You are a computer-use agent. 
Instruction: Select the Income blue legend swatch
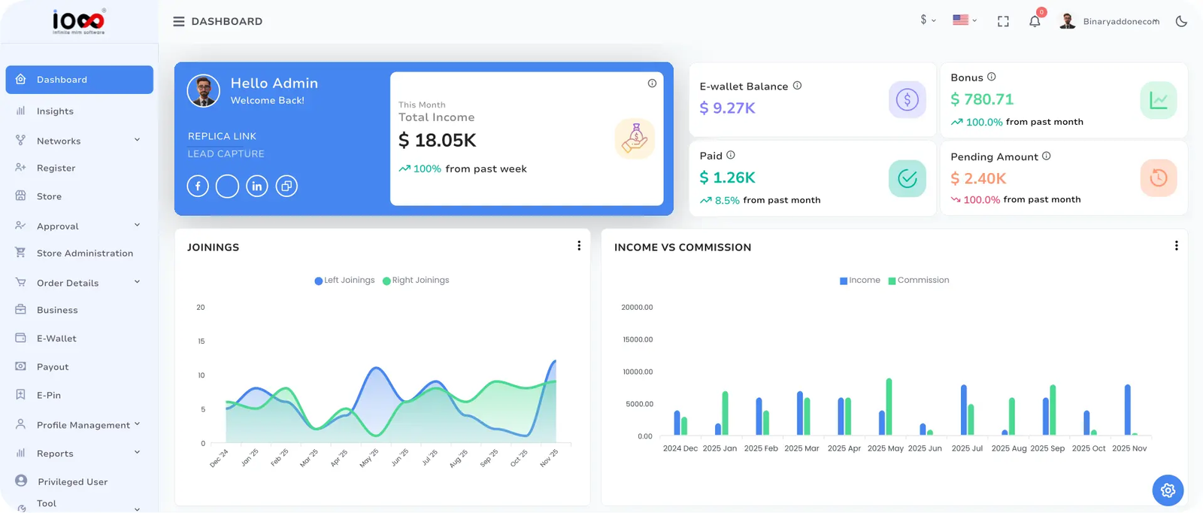point(844,281)
